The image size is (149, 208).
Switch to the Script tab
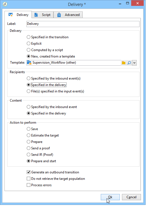tap(43, 15)
